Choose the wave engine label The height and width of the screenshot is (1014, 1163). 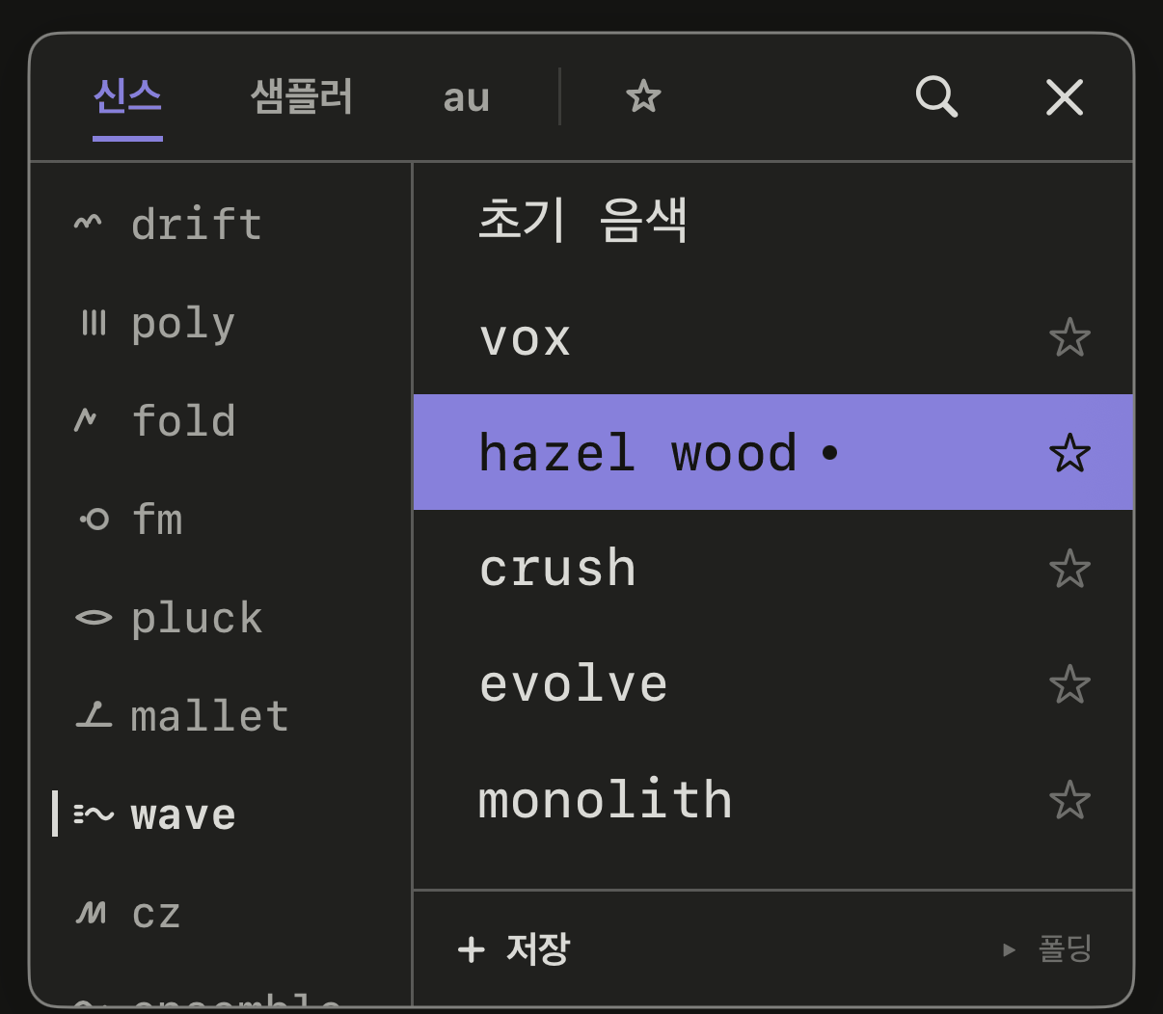pos(183,815)
